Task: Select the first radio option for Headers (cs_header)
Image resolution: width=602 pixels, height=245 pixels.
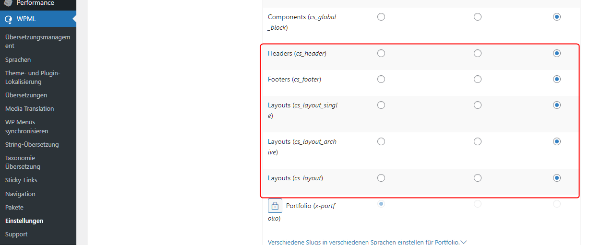Action: point(381,53)
